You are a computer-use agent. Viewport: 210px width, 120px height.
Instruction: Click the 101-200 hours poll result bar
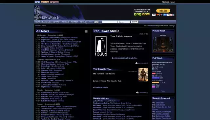155,82
